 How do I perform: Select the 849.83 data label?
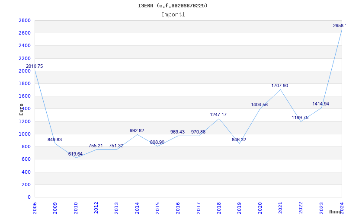click(x=55, y=140)
